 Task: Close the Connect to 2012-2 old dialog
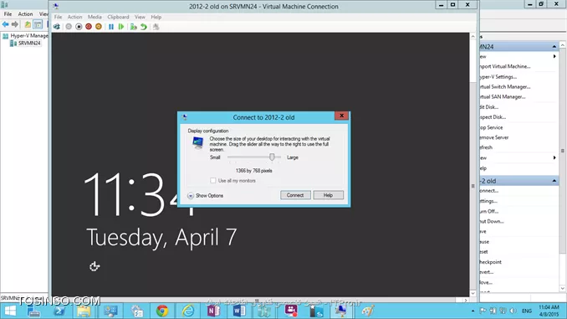(341, 116)
